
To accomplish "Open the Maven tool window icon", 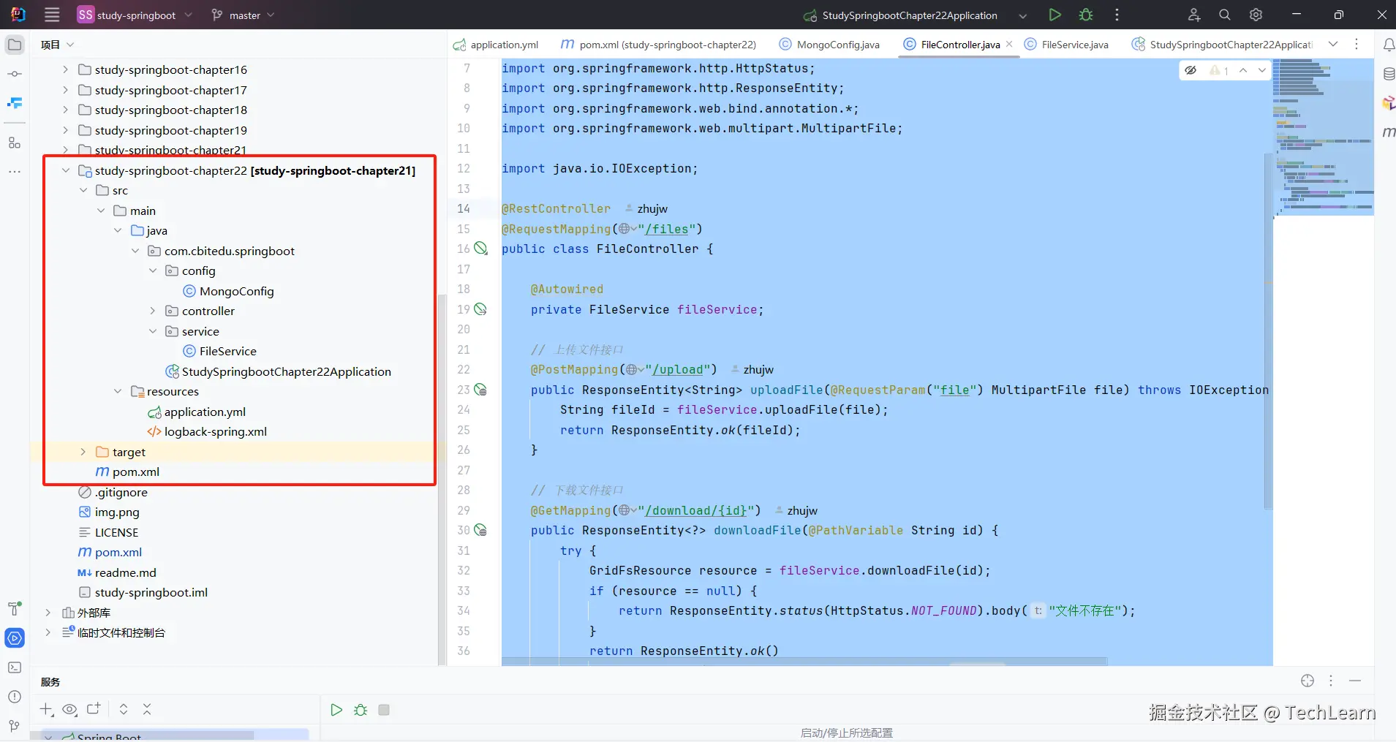I will click(1389, 132).
